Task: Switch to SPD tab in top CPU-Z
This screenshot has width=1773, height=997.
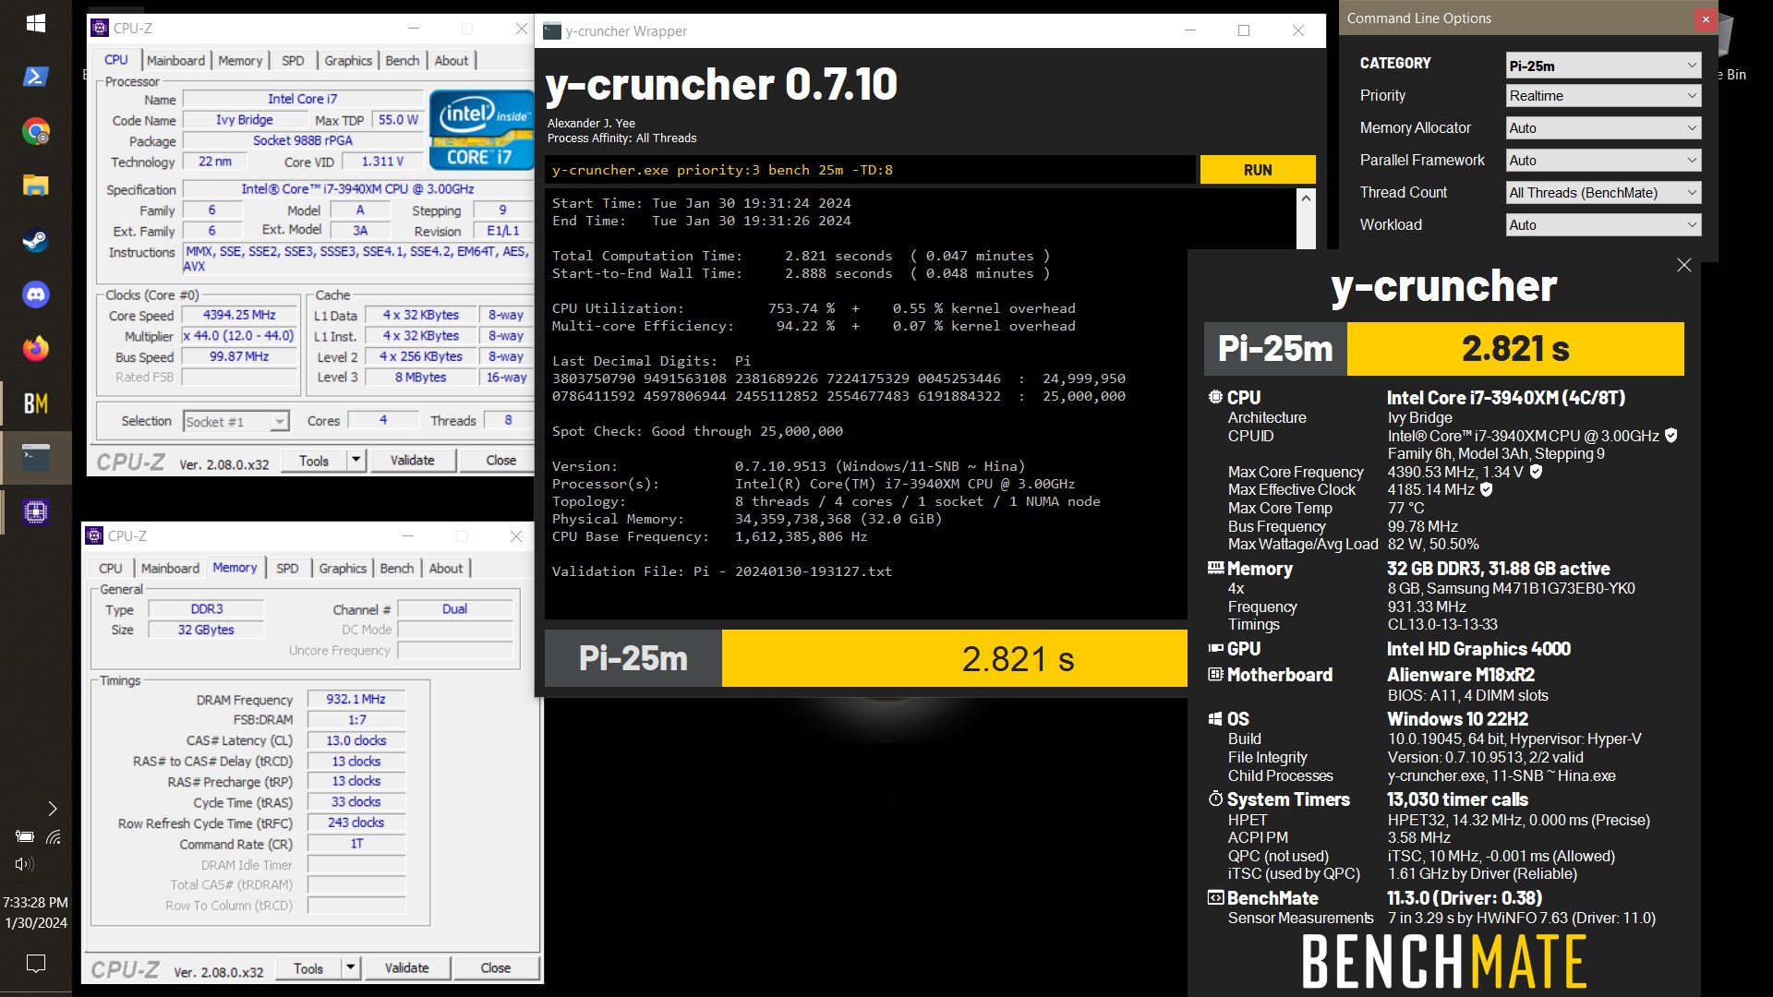Action: 293,60
